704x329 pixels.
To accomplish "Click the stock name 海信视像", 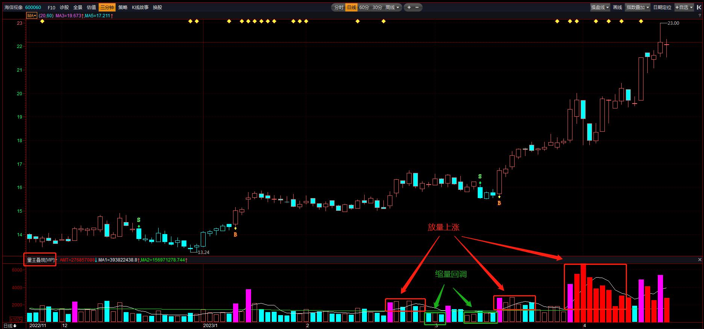I will point(14,8).
